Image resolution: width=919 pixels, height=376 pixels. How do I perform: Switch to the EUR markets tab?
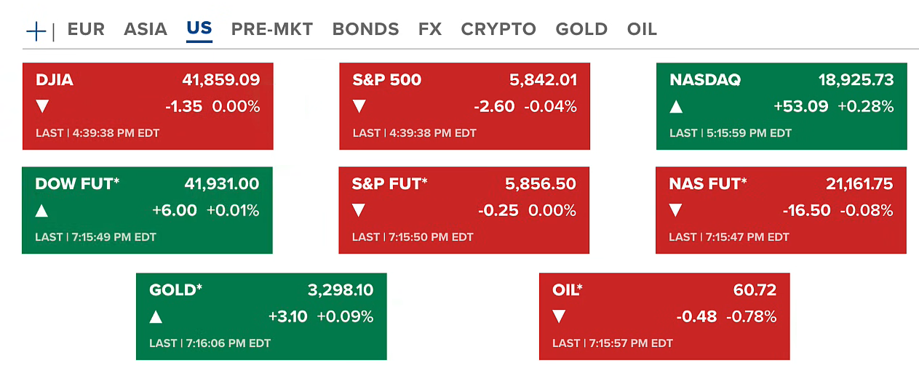point(86,30)
